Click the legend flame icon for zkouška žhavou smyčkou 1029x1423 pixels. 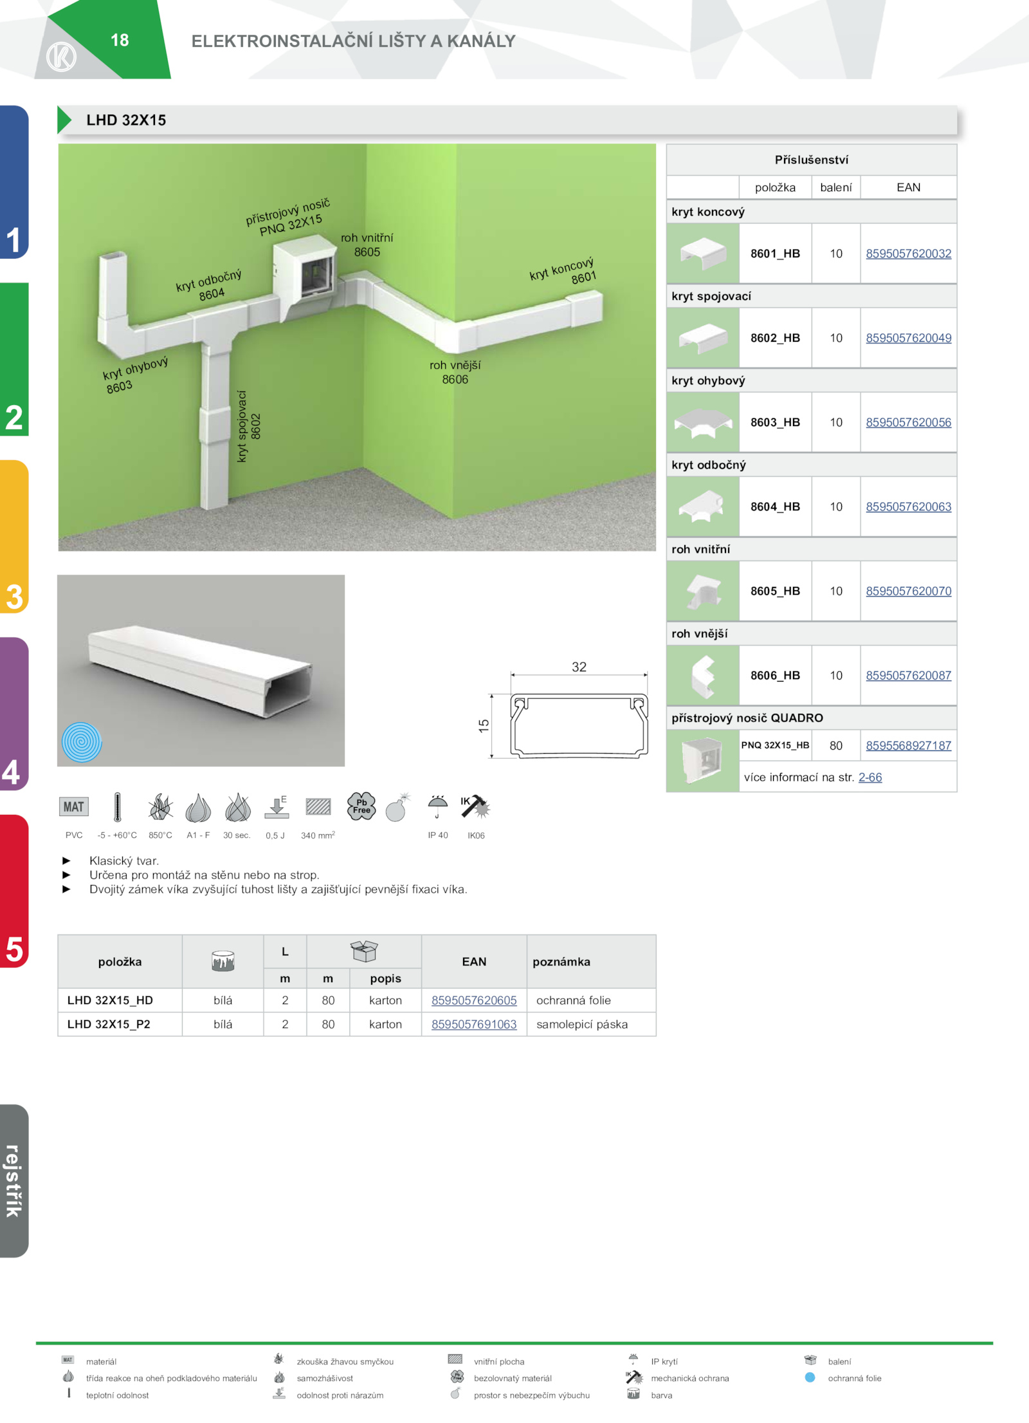(x=278, y=1359)
